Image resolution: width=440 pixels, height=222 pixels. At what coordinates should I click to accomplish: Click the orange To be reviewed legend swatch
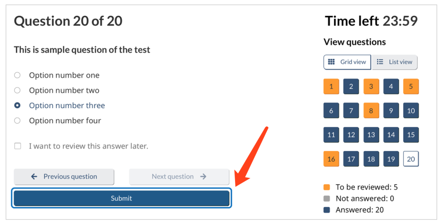pyautogui.click(x=327, y=187)
